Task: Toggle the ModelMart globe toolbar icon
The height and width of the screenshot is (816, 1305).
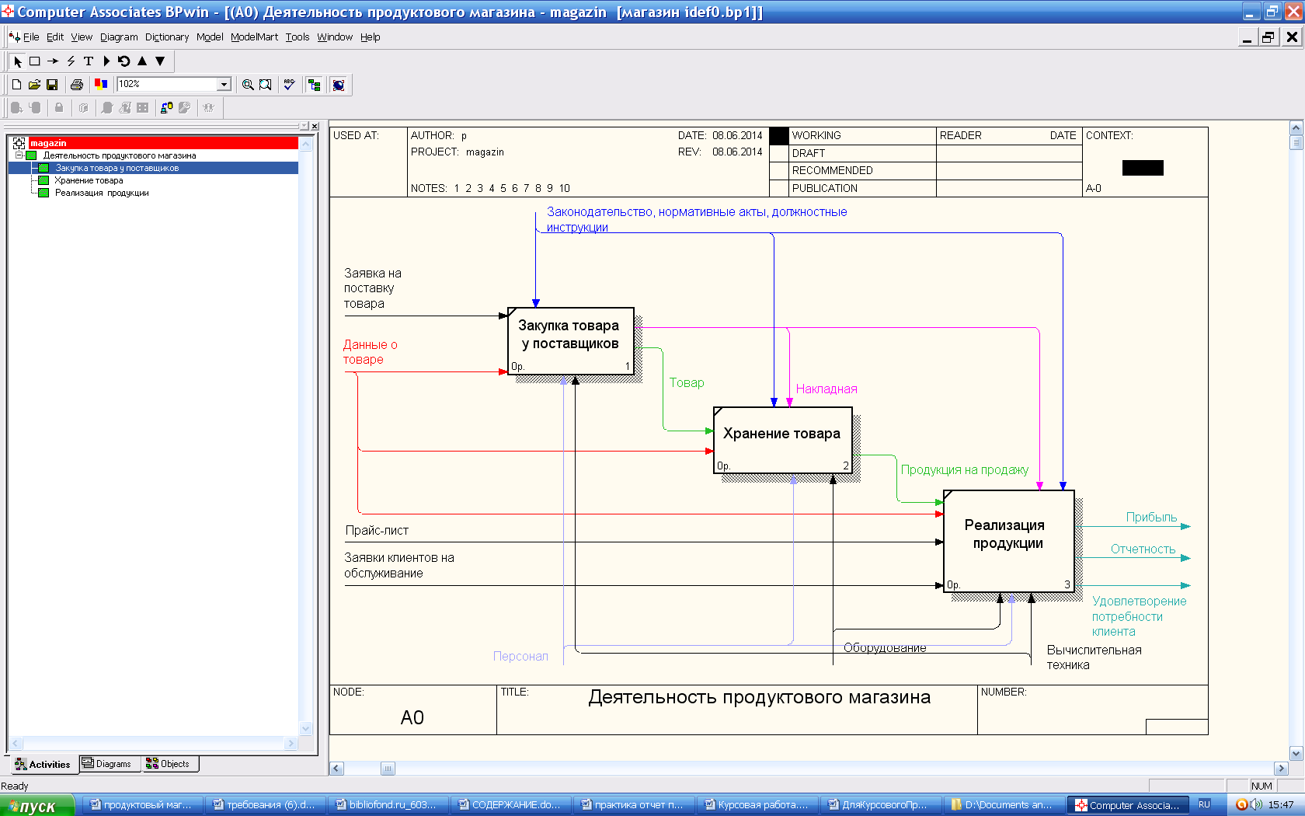Action: (339, 85)
